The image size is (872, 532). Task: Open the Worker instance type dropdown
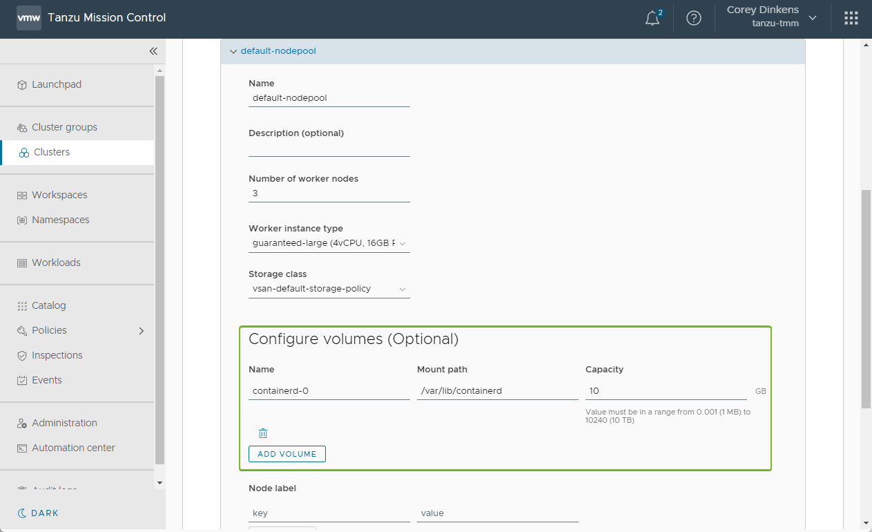point(329,243)
